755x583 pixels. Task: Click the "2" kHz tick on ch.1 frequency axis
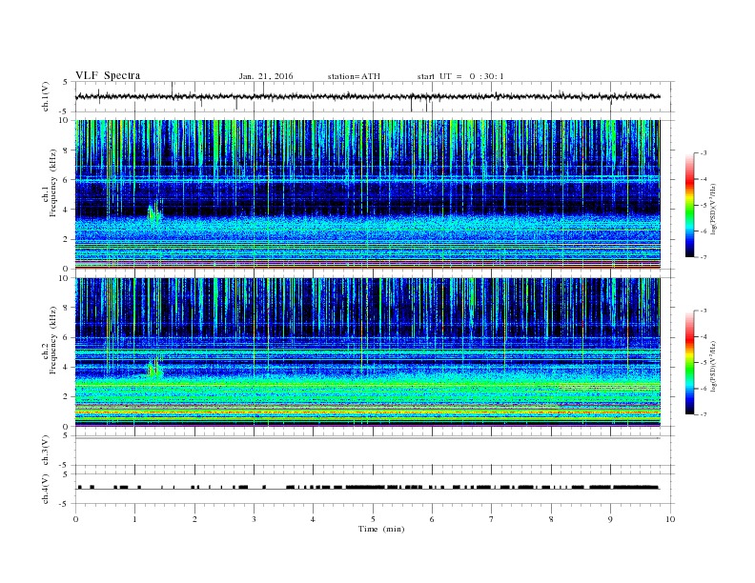(x=66, y=239)
